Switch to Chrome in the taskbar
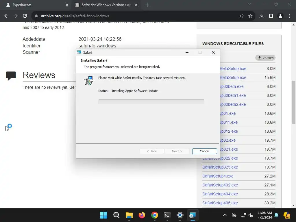 (x=154, y=215)
